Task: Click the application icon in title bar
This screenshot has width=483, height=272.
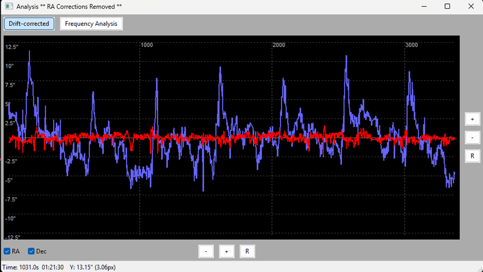Action: pos(9,6)
